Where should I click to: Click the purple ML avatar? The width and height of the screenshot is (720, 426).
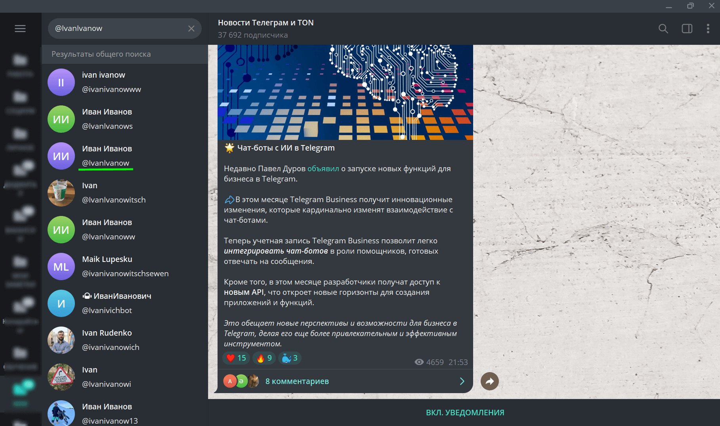(x=61, y=267)
